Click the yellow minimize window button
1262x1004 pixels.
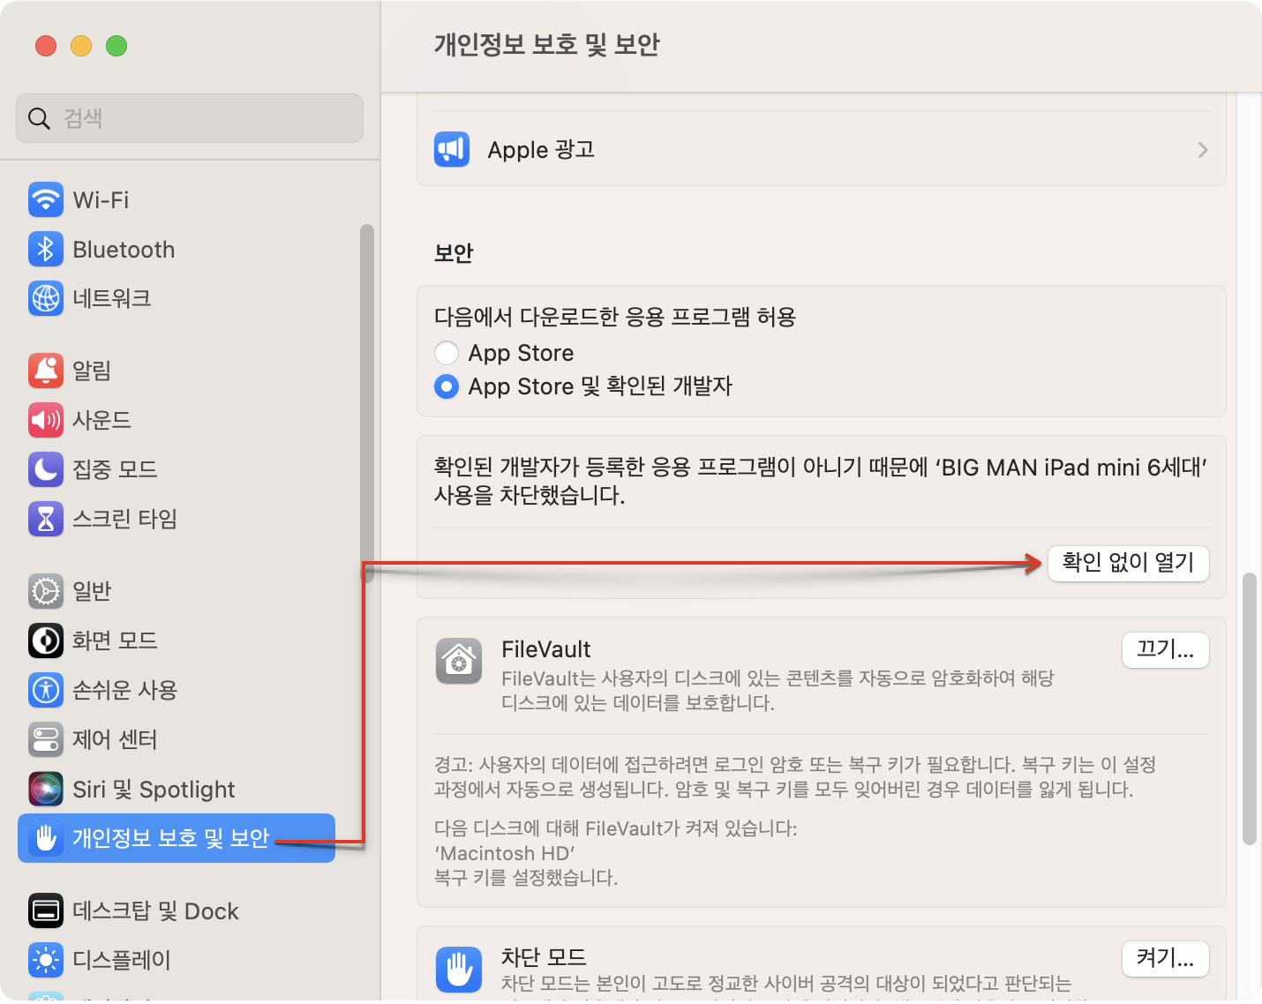(x=81, y=46)
